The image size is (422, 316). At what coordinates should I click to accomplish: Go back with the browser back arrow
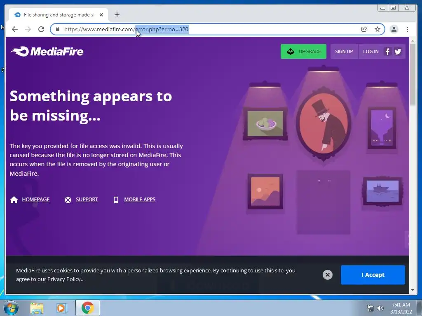point(15,29)
